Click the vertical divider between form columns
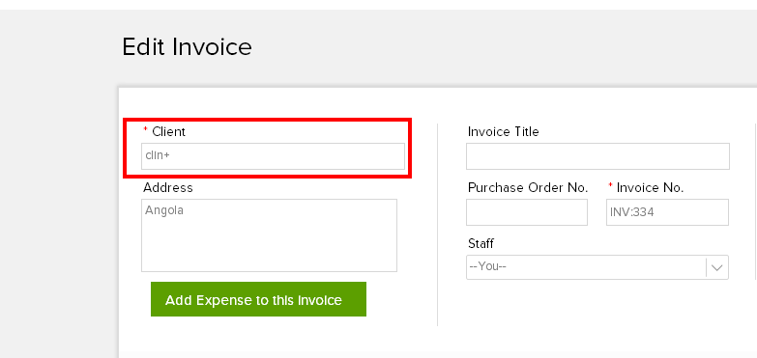This screenshot has height=358, width=757. [437, 225]
